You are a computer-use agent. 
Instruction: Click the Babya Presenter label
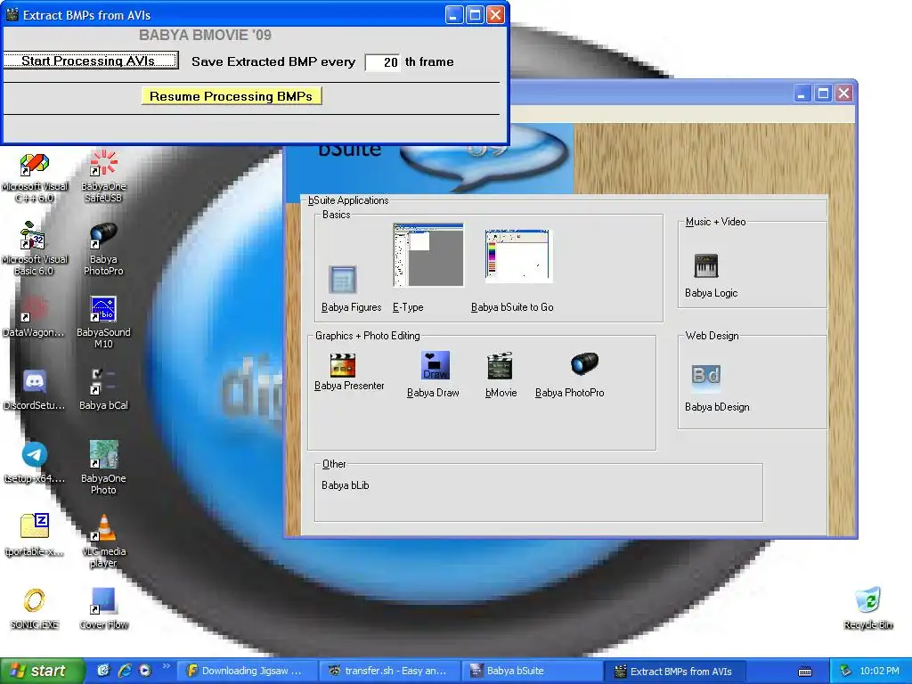point(349,386)
